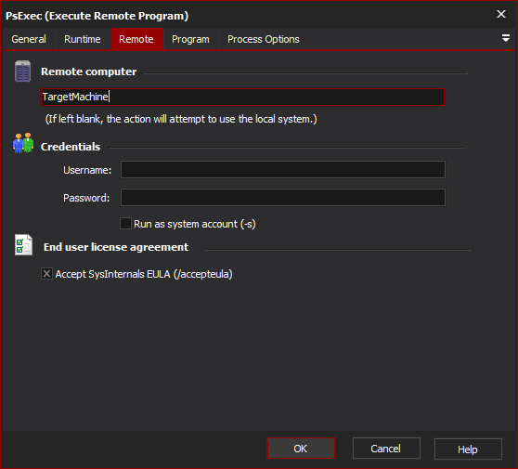Confirm settings with OK button
The image size is (518, 469).
coord(301,449)
